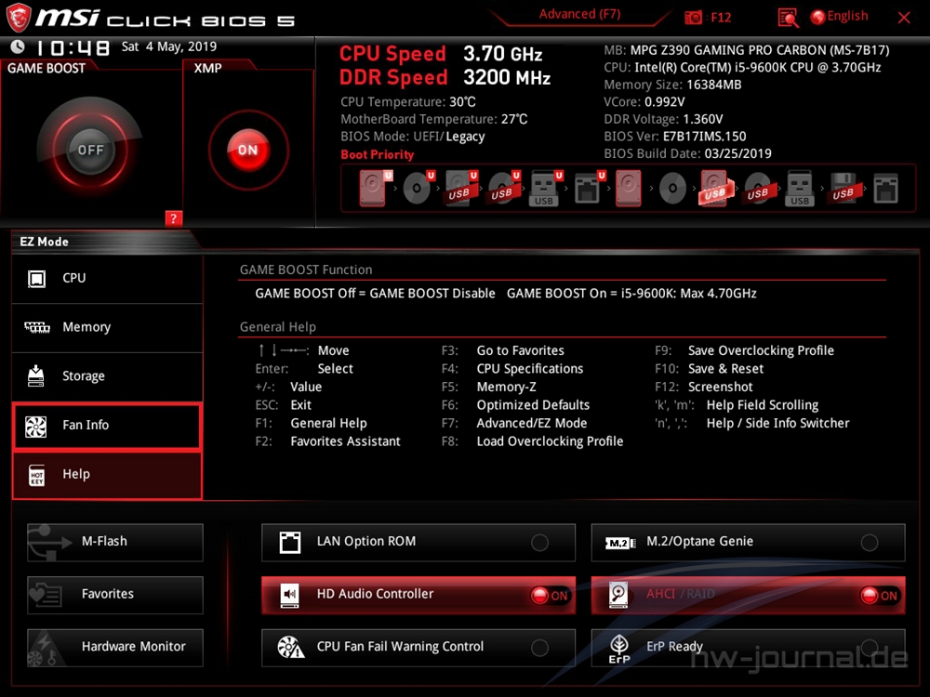Click the EZ Mode header label

click(45, 242)
